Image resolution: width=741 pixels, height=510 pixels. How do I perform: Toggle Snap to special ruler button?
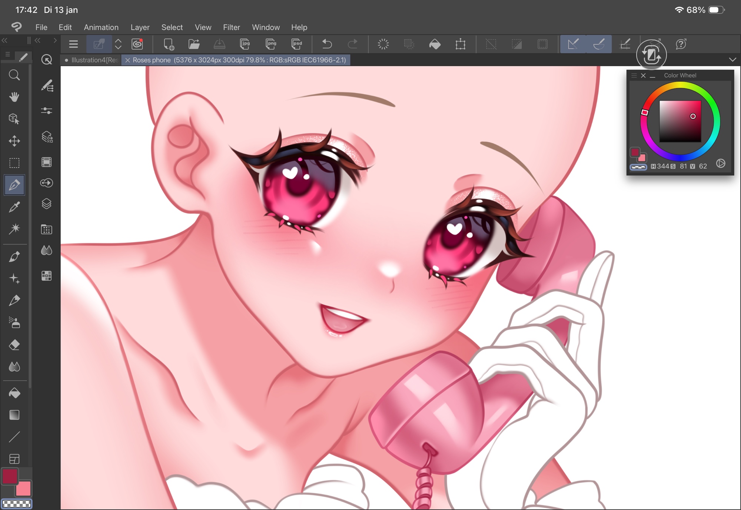pyautogui.click(x=599, y=44)
